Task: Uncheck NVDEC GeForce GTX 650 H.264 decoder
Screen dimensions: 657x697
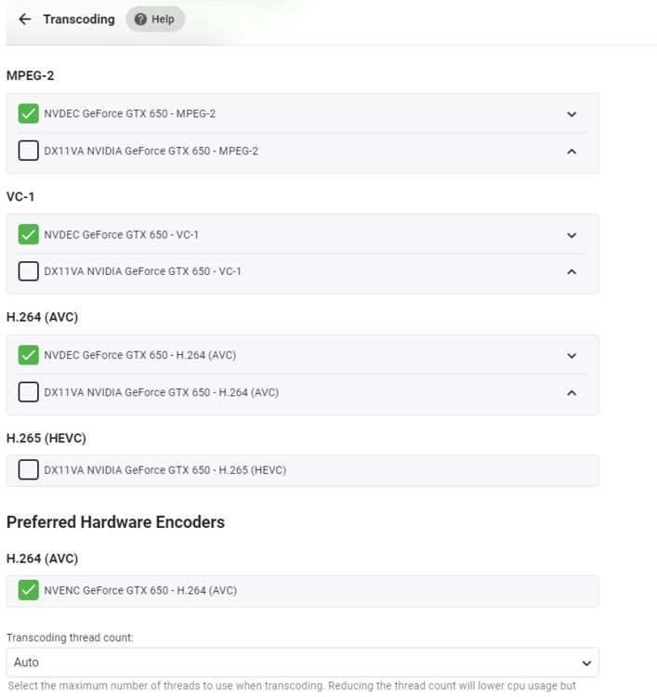Action: (29, 355)
